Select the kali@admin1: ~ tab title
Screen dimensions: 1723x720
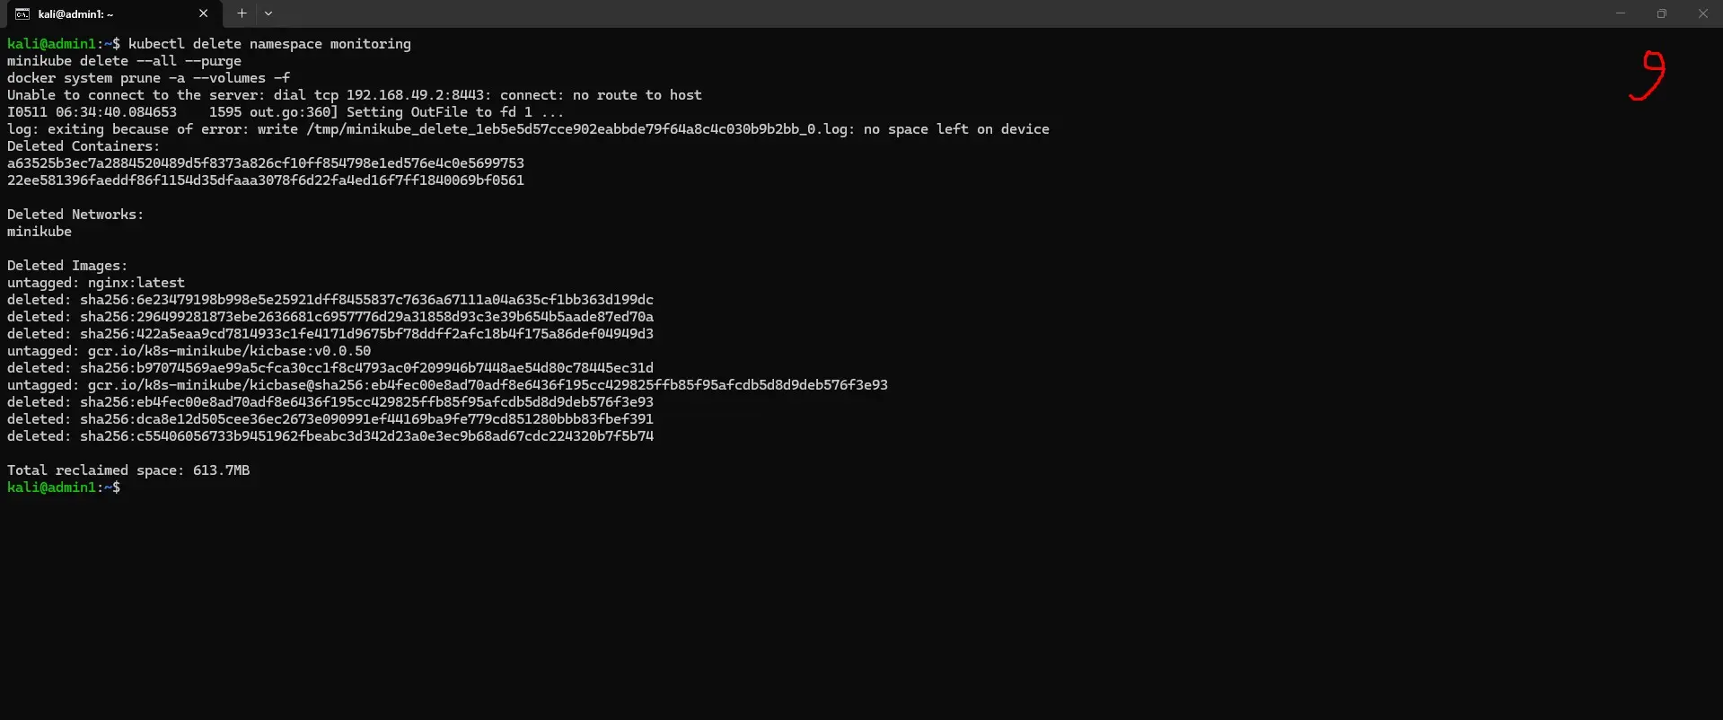75,13
